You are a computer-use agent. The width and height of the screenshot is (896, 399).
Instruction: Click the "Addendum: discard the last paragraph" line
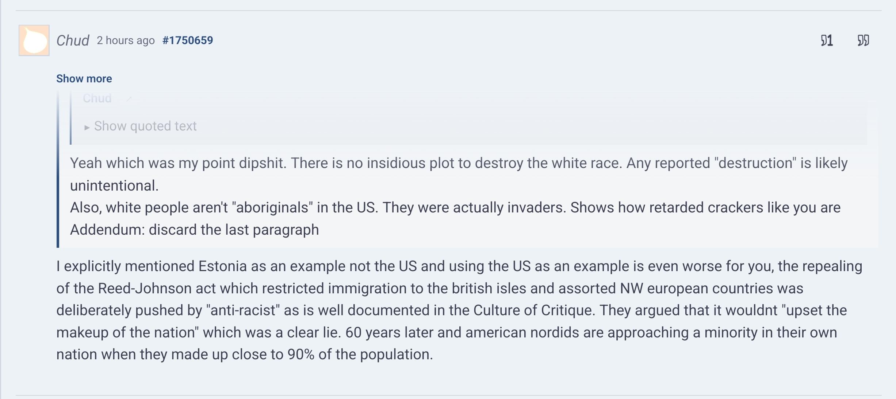tap(194, 230)
